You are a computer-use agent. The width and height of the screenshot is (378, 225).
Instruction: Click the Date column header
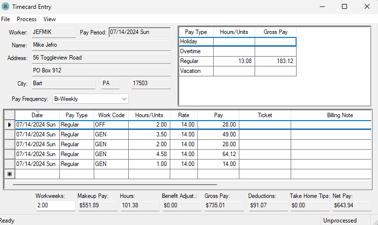[x=37, y=115]
